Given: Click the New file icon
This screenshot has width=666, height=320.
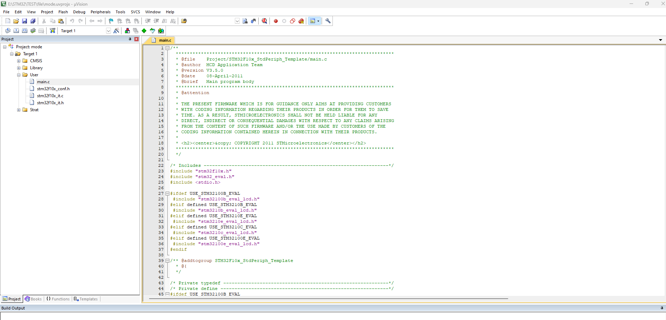Looking at the screenshot, I should (x=8, y=21).
